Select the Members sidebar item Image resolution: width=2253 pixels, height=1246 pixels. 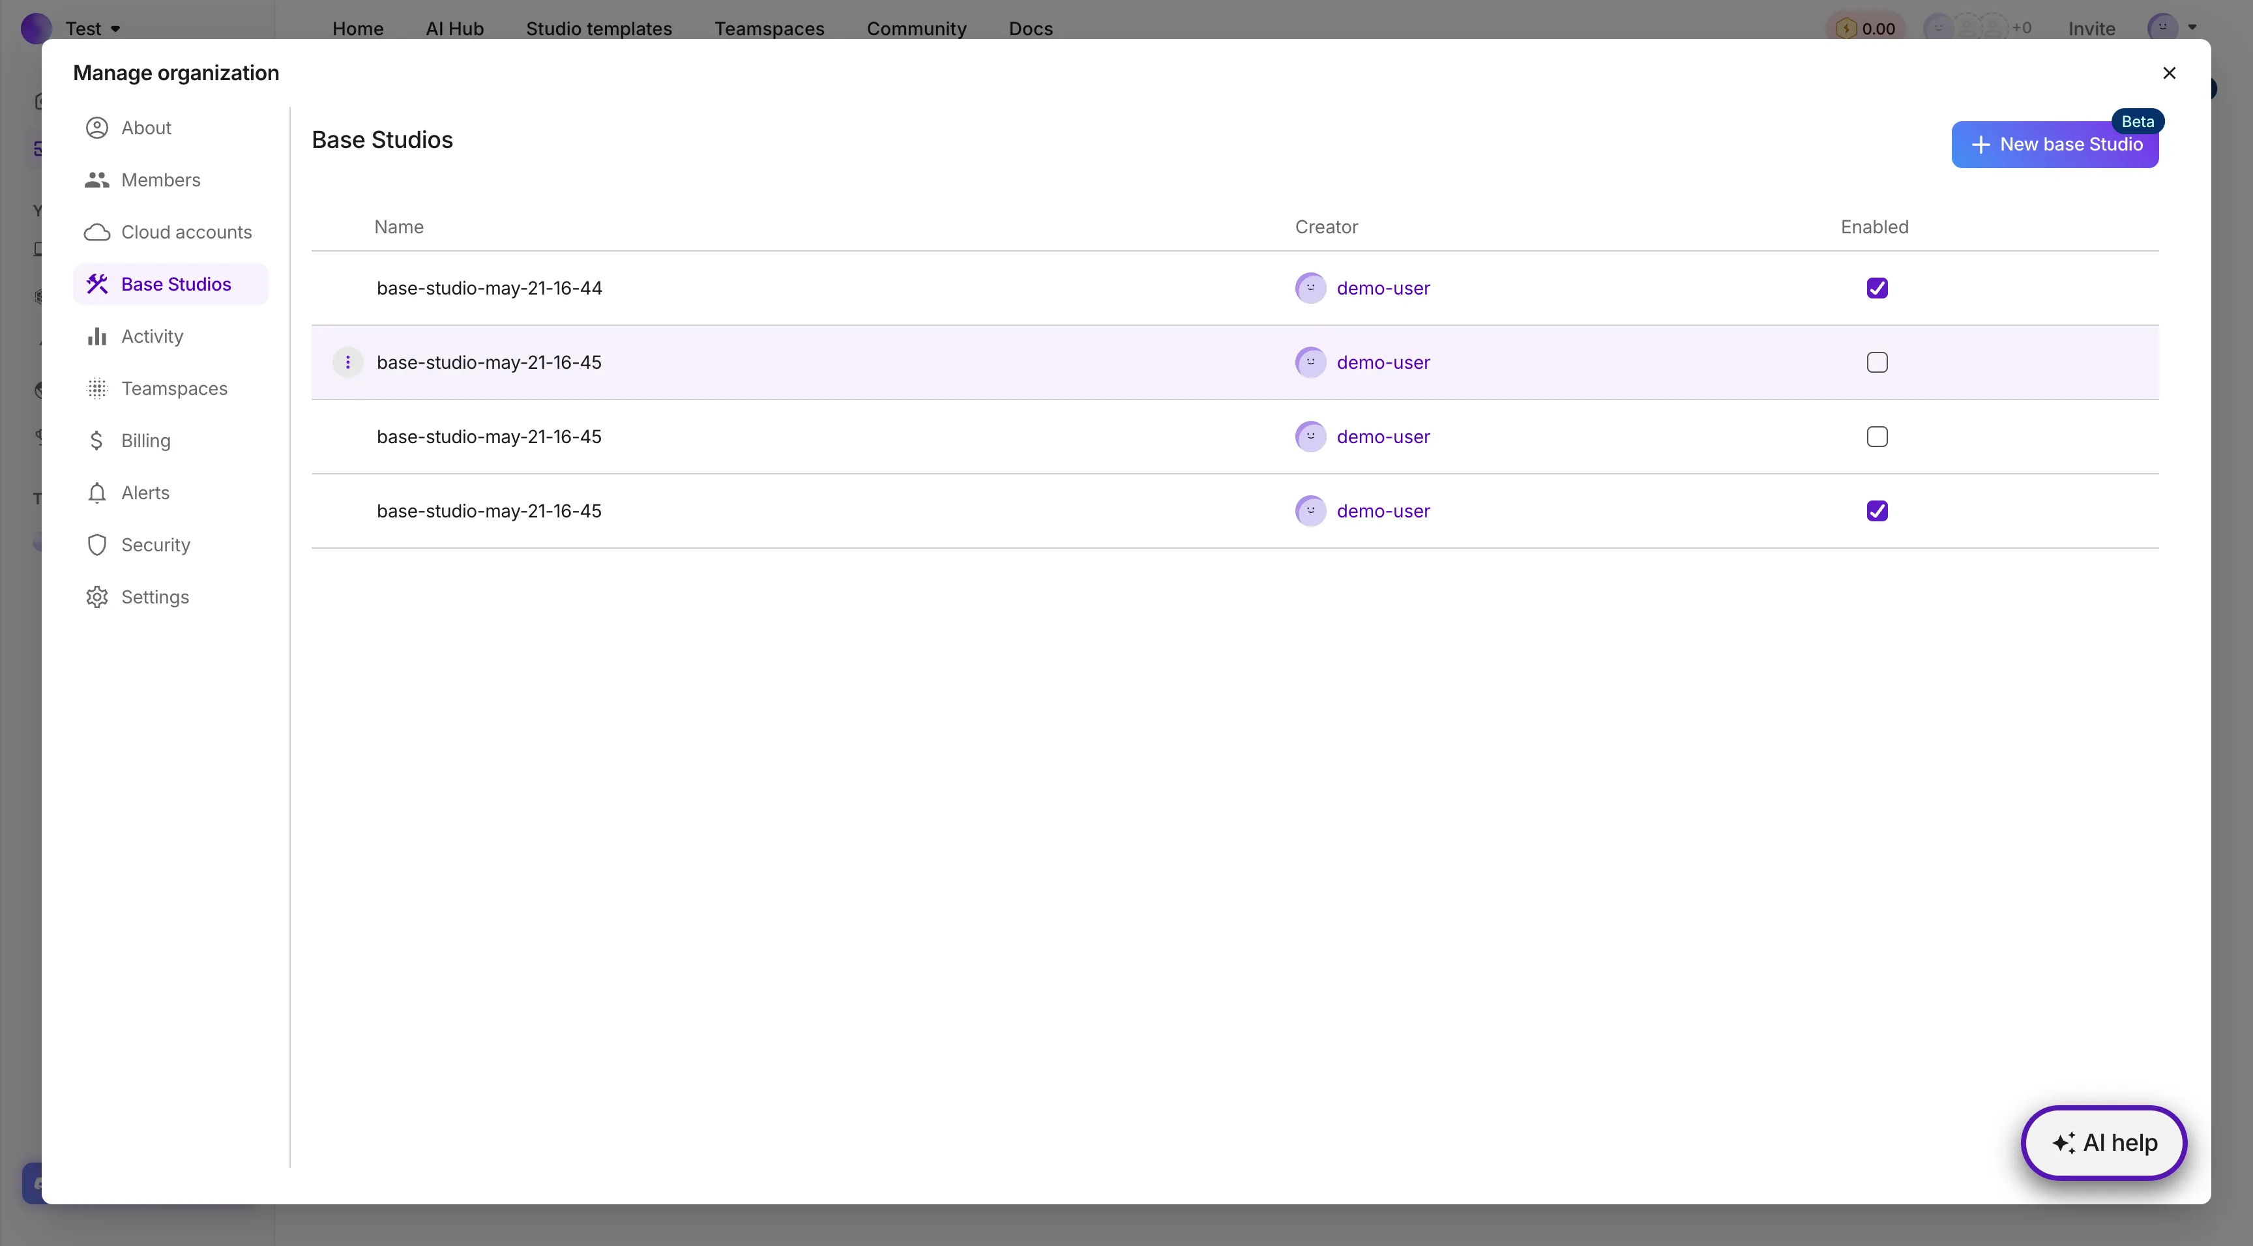(x=171, y=180)
